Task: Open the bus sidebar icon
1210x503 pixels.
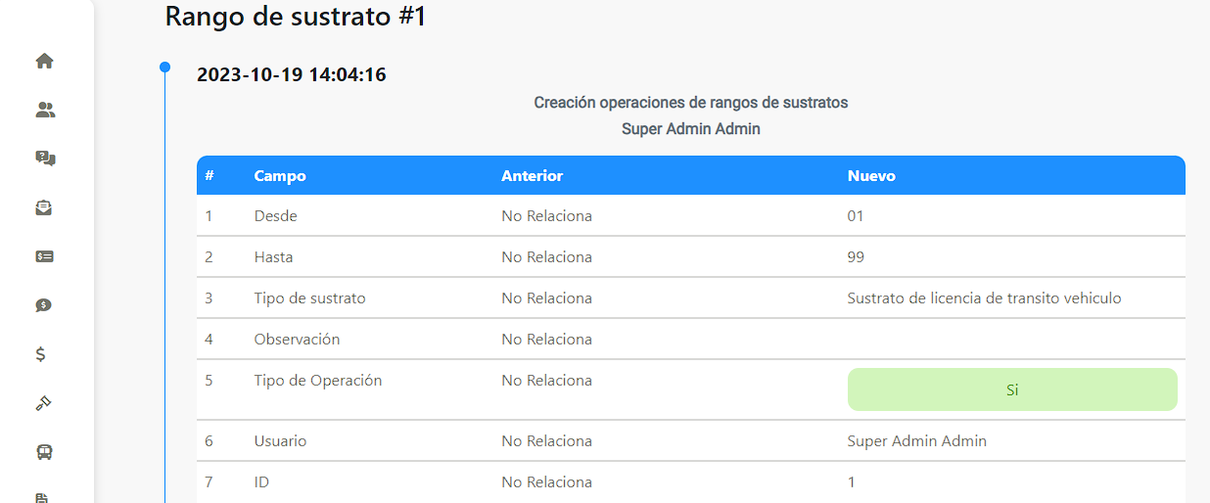Action: [44, 452]
